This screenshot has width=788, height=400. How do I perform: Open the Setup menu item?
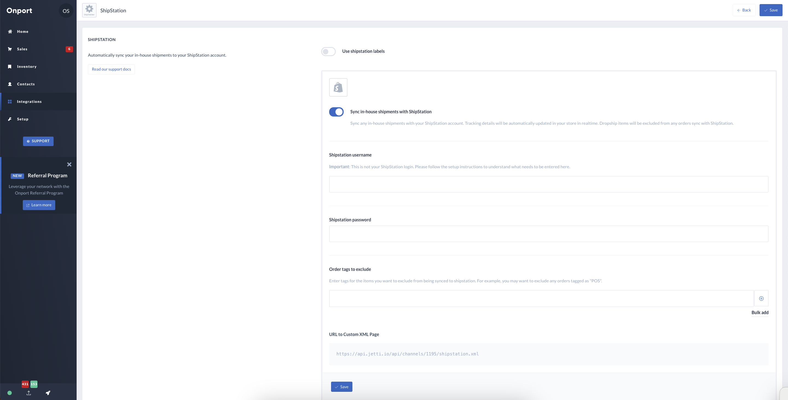38,119
